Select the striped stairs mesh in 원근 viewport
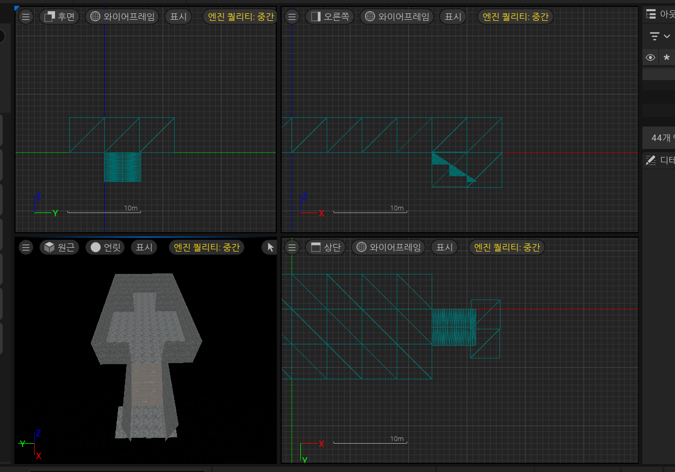 (146, 383)
